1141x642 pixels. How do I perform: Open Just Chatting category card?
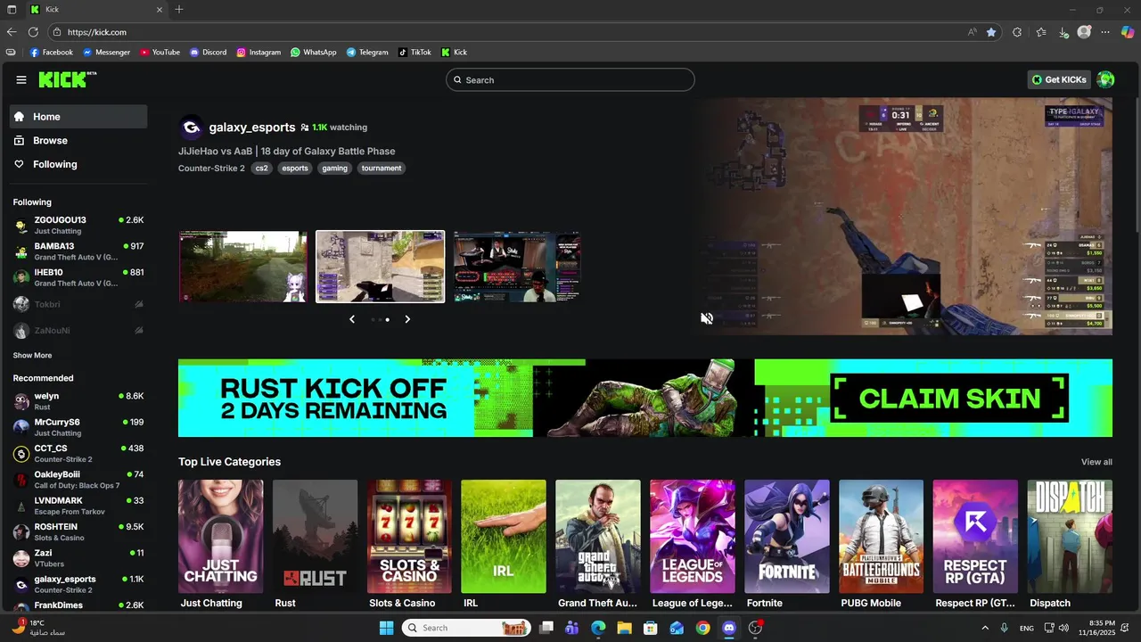[x=220, y=537]
